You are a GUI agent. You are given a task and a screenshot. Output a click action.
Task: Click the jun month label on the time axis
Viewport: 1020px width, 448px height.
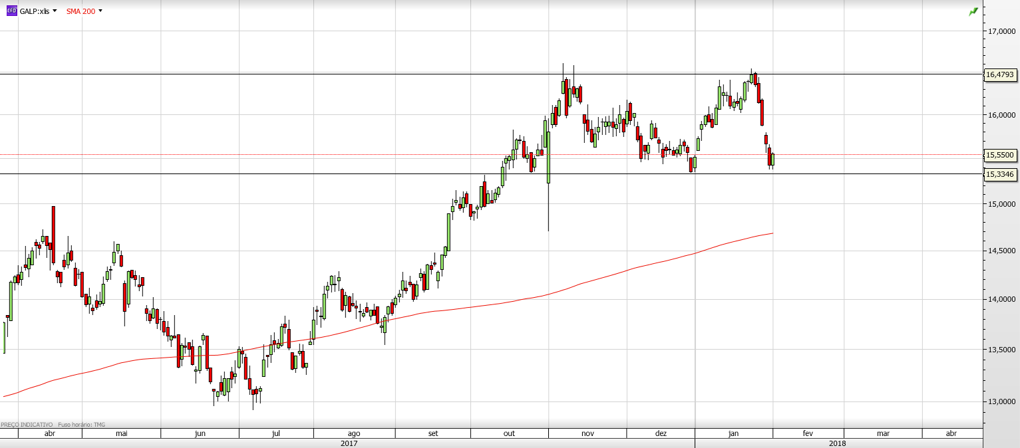coord(200,433)
